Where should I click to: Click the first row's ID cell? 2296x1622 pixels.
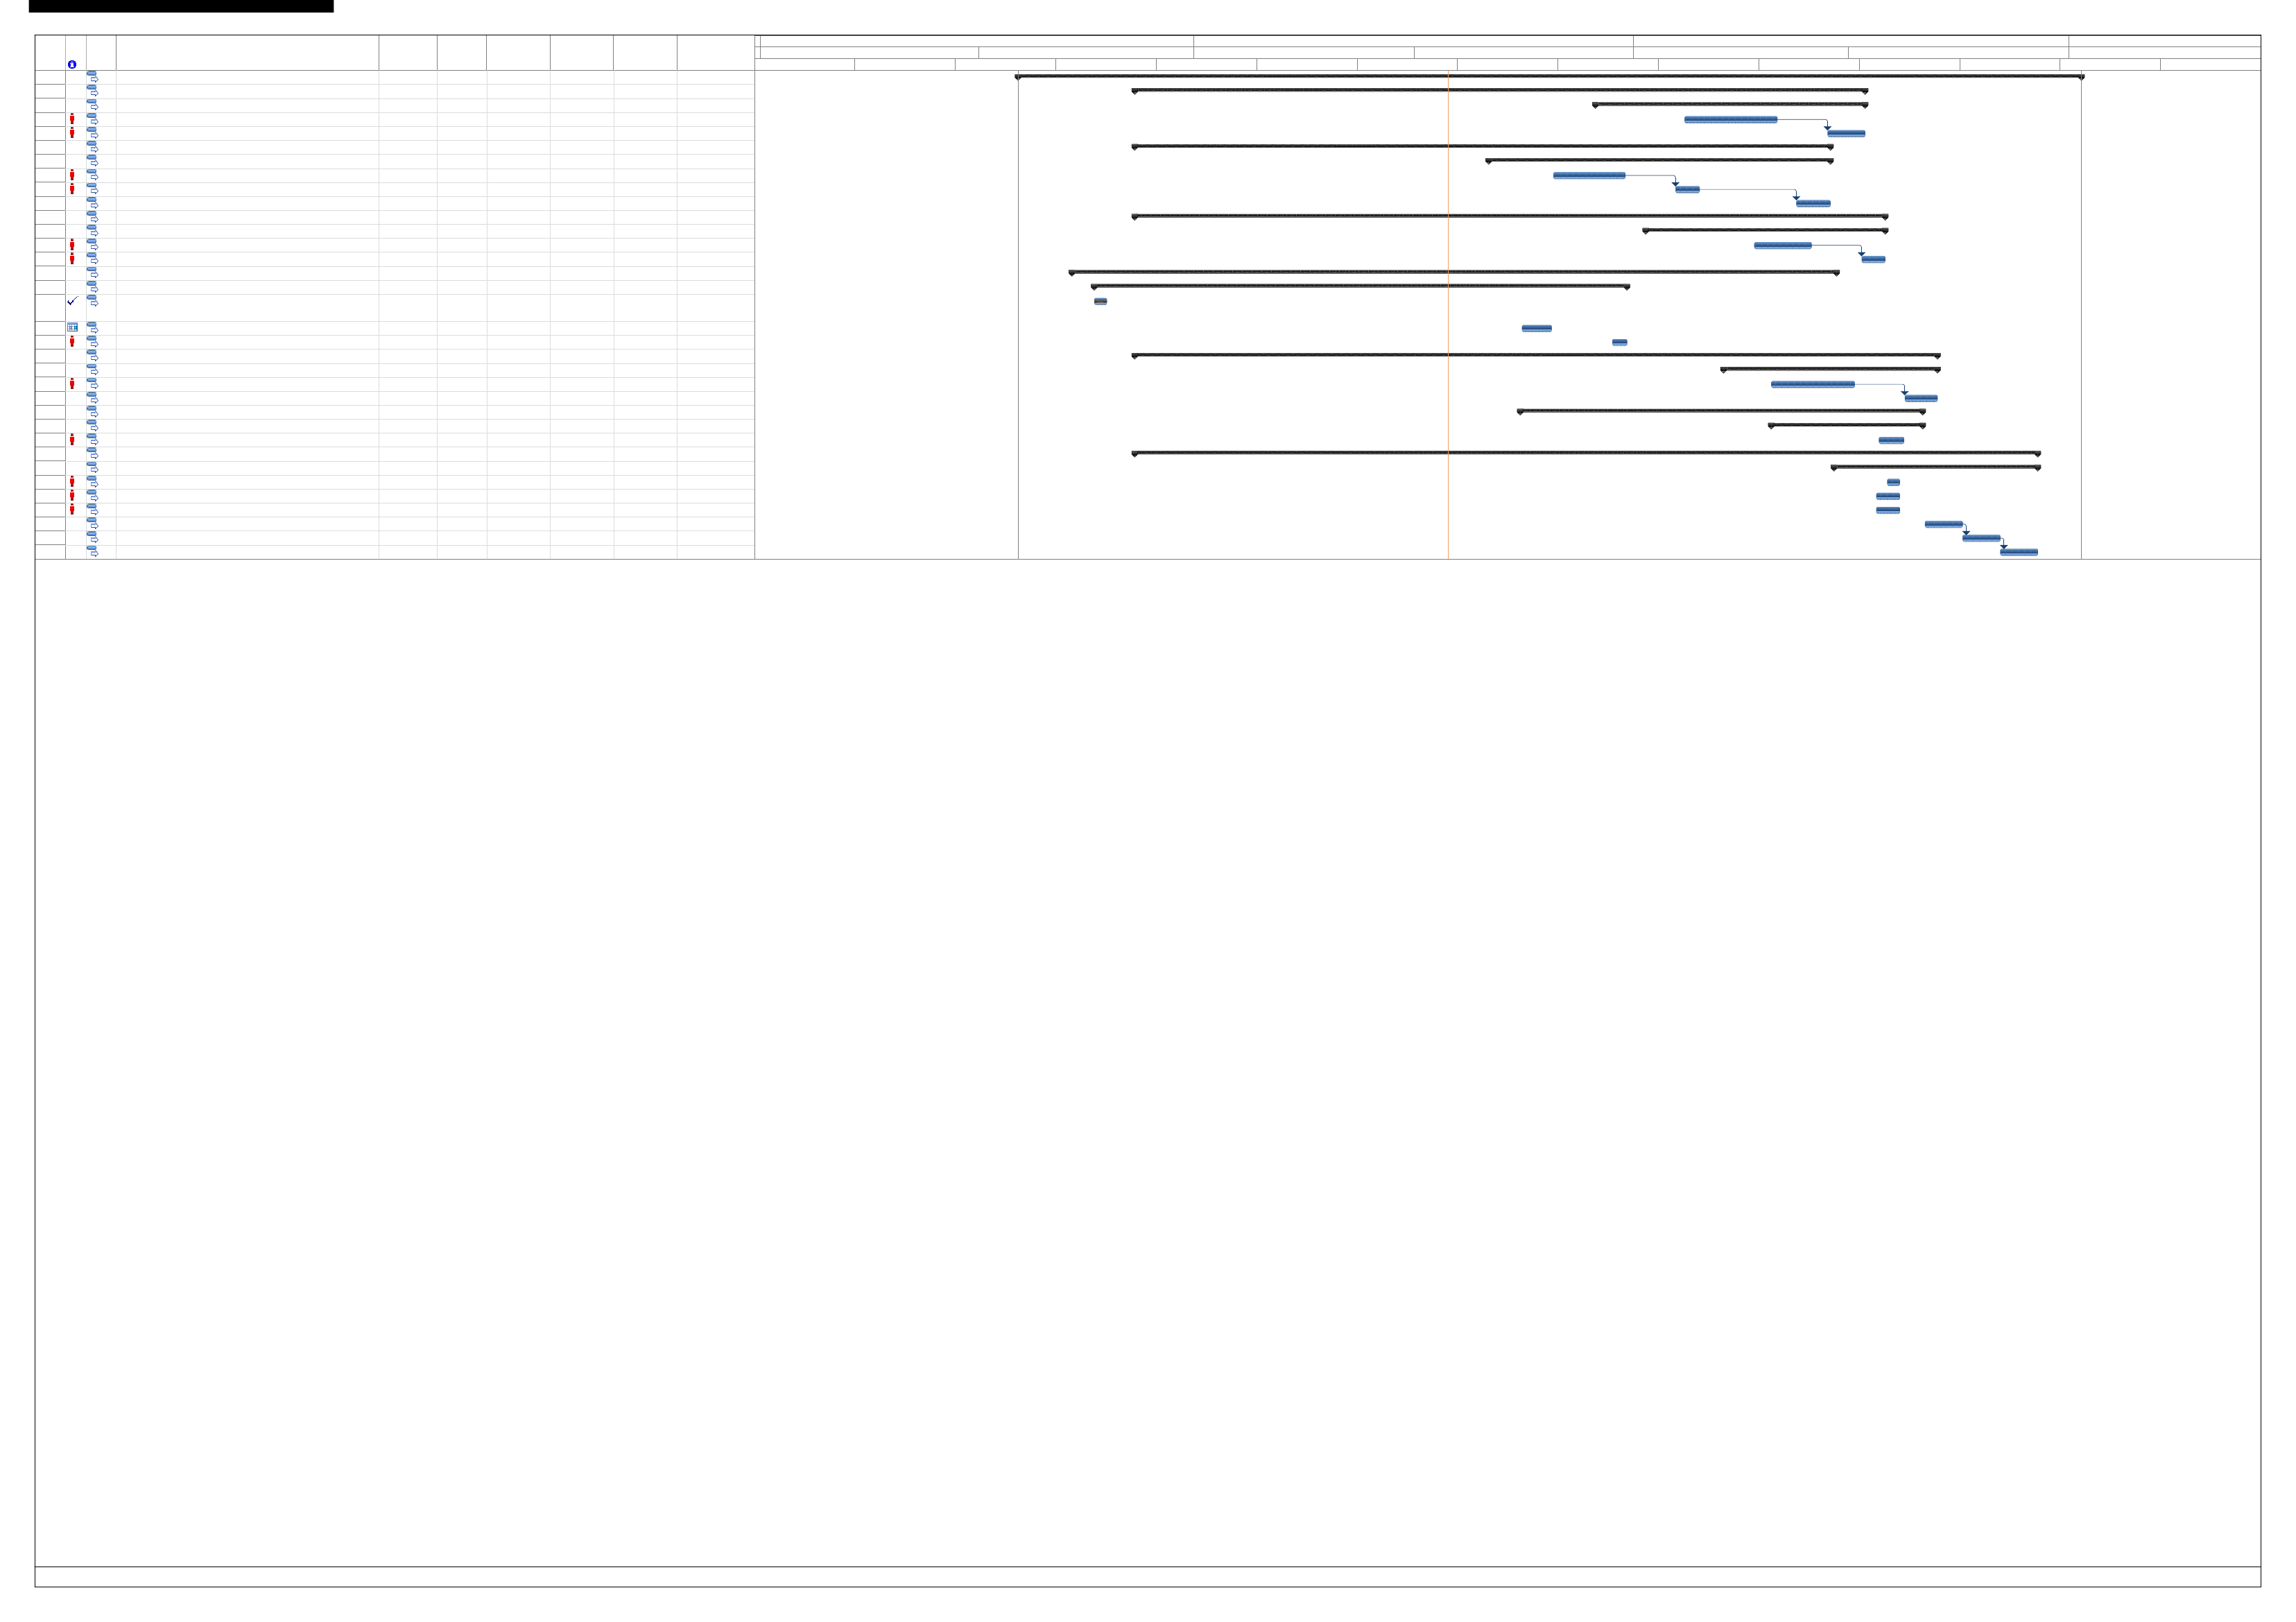coord(50,77)
